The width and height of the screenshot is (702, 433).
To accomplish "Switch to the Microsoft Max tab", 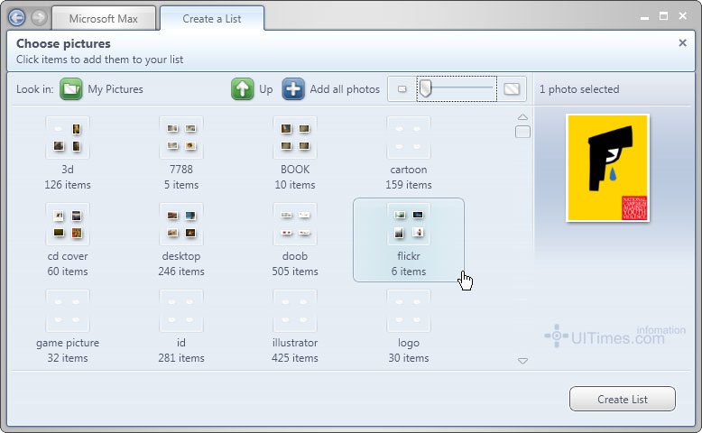I will pyautogui.click(x=104, y=18).
